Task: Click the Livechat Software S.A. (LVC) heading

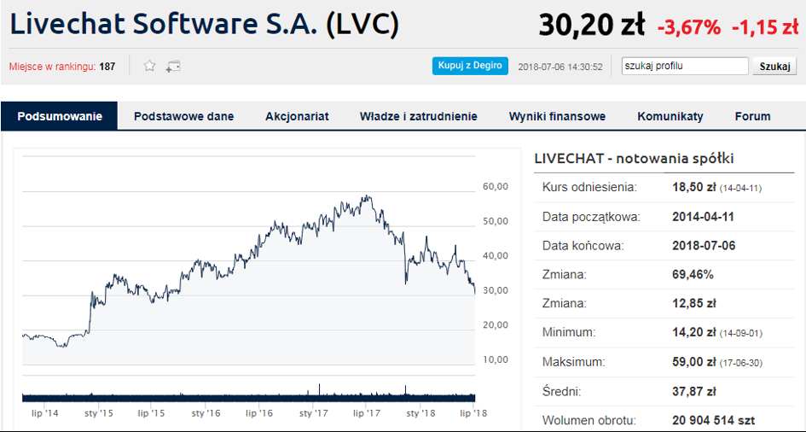Action: click(x=205, y=25)
